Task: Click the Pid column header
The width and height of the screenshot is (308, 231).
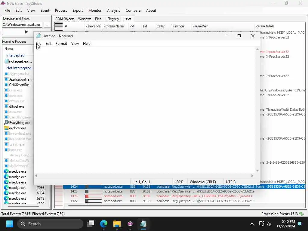Action: coord(132,26)
